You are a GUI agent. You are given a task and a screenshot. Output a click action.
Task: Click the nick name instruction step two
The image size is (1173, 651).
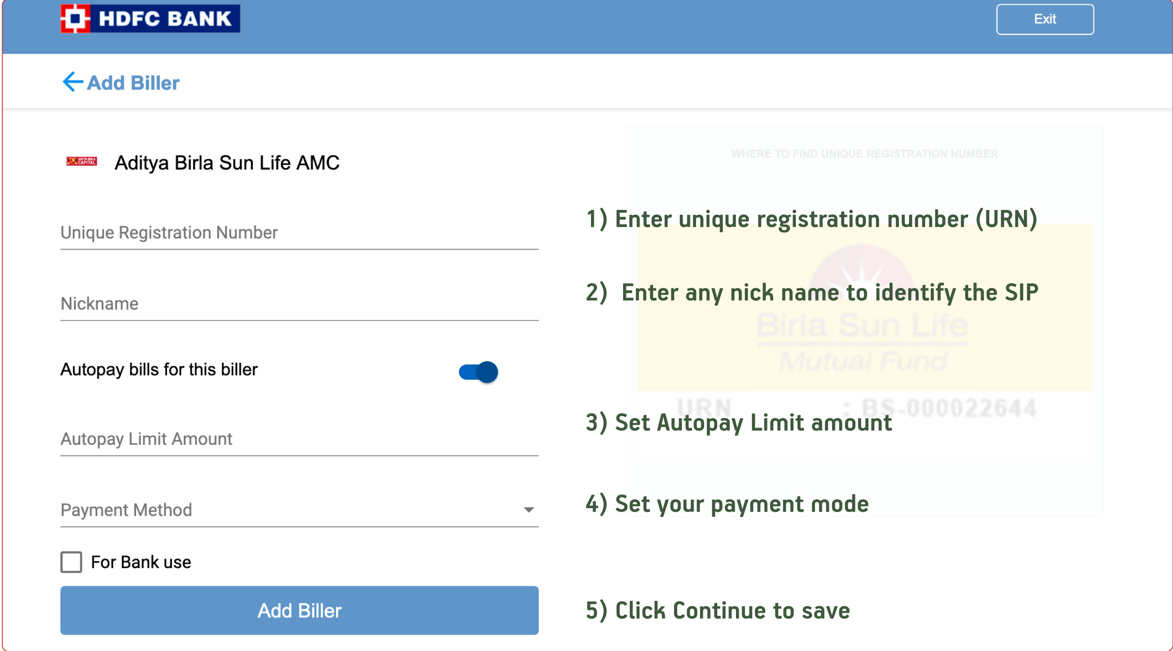click(x=811, y=293)
